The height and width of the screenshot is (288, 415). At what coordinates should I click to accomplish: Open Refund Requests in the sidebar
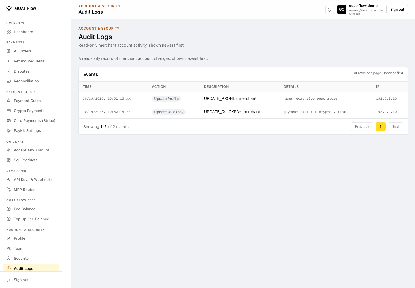(29, 61)
